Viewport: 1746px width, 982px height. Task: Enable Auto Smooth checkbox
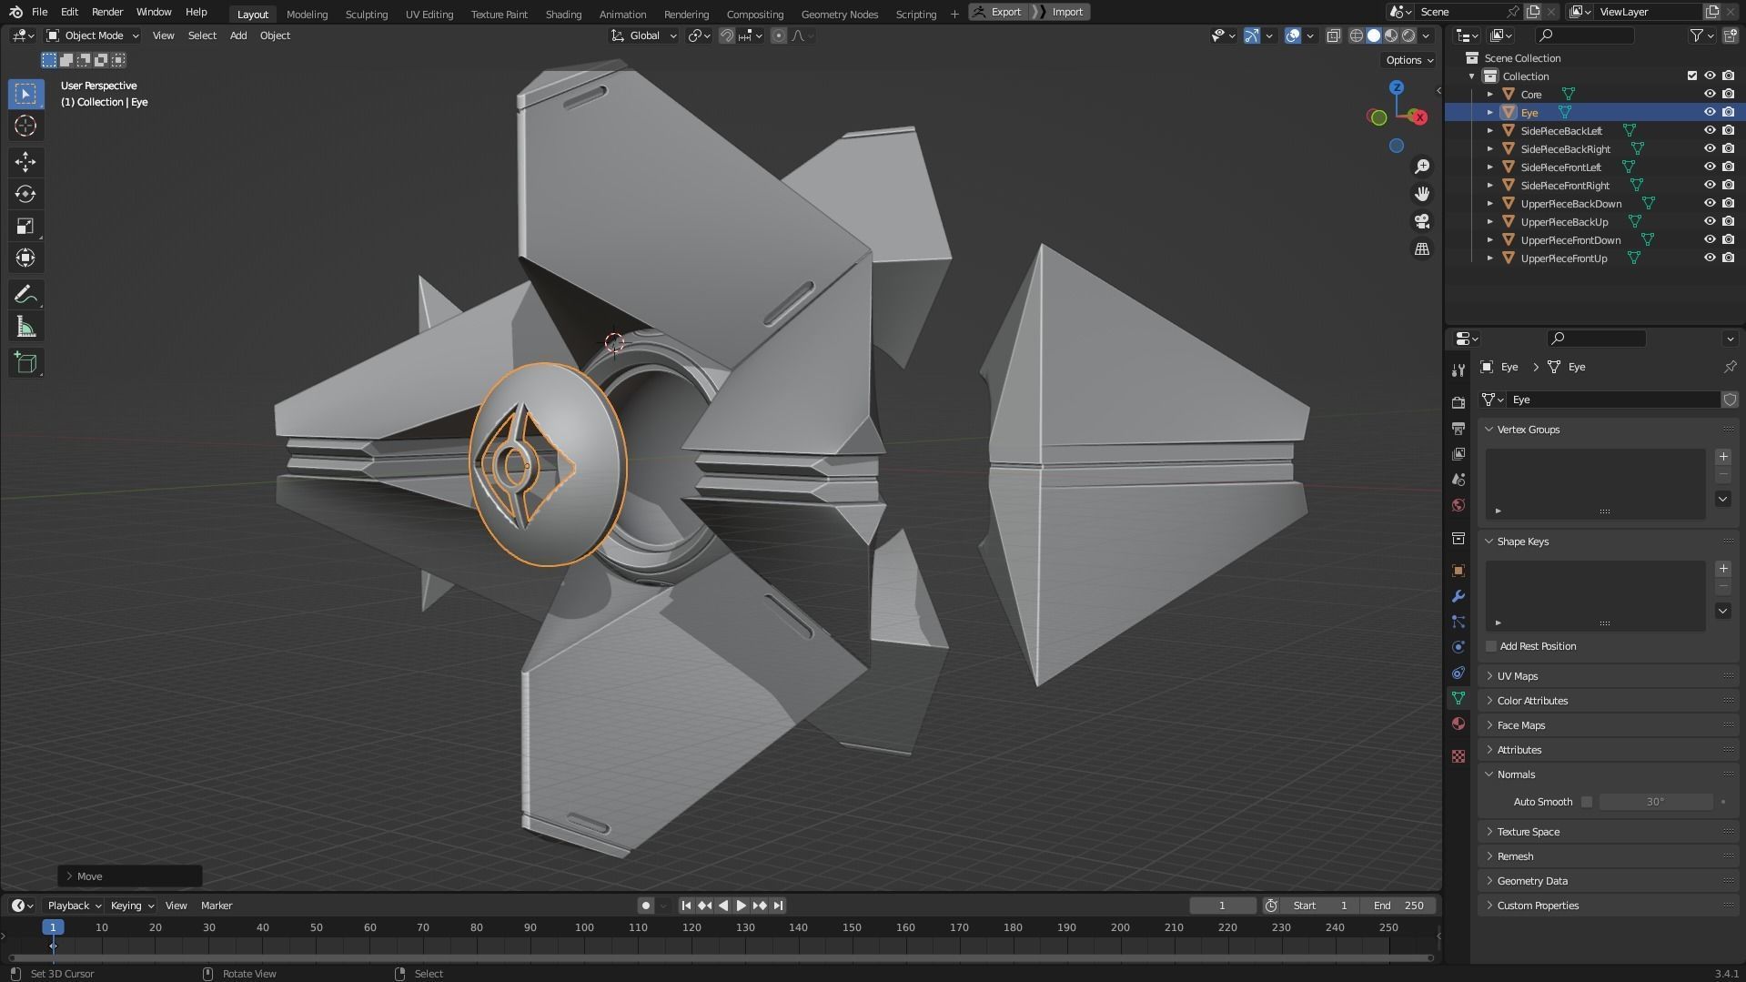(x=1587, y=802)
